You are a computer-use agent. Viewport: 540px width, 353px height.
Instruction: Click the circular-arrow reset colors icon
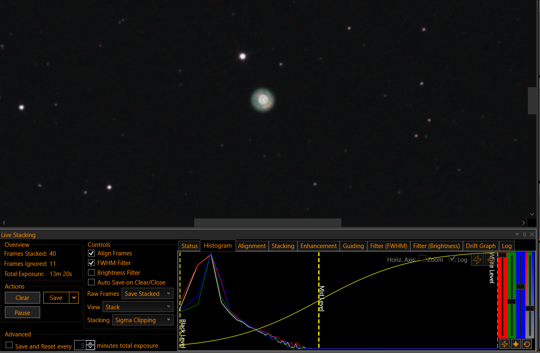[527, 344]
